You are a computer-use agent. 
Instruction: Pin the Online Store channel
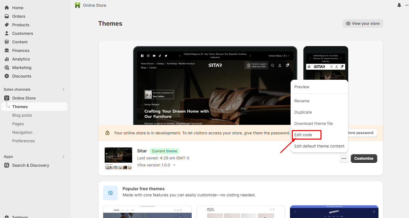coord(399,5)
